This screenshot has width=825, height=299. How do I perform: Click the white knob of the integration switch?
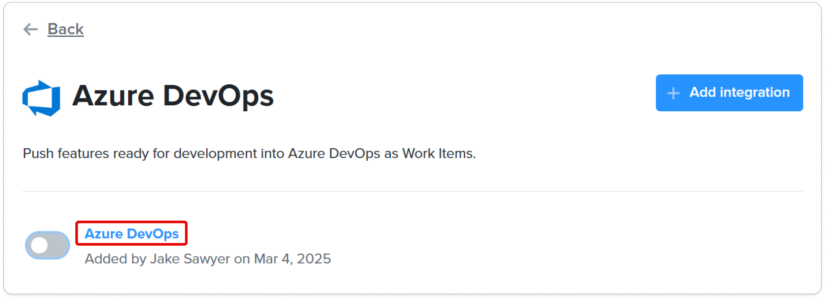pyautogui.click(x=40, y=245)
